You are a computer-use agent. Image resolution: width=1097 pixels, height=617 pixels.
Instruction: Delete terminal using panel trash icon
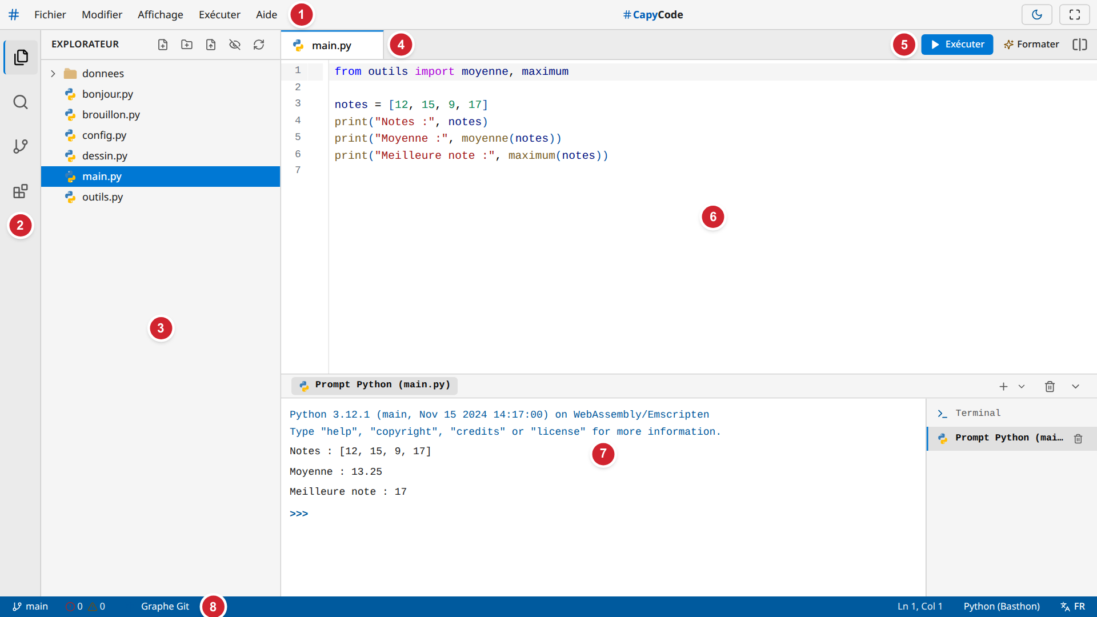coord(1050,387)
